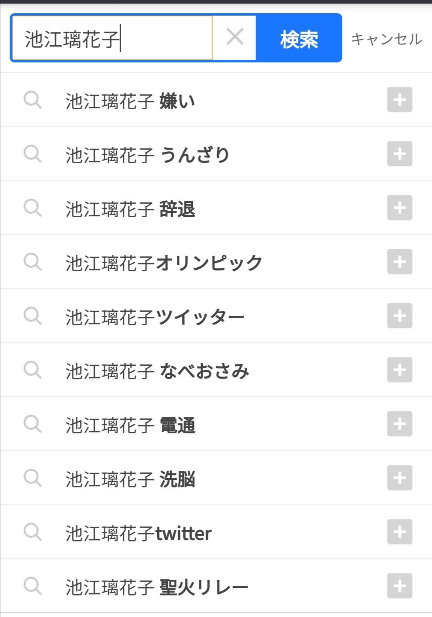Cancel the search via キャンセル
Viewport: 432px width, 617px height.
click(x=386, y=39)
